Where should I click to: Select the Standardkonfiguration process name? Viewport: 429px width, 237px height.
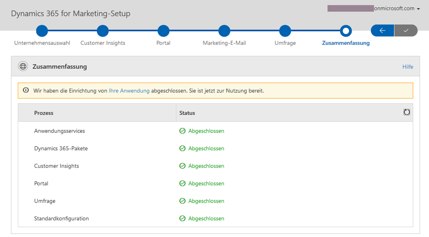[61, 218]
